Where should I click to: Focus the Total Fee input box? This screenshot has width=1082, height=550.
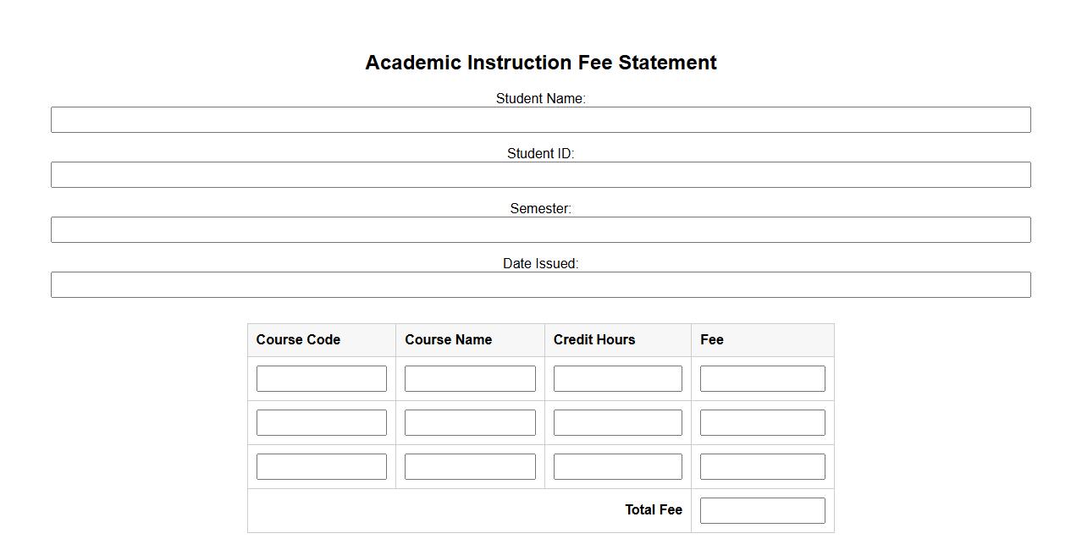(762, 511)
